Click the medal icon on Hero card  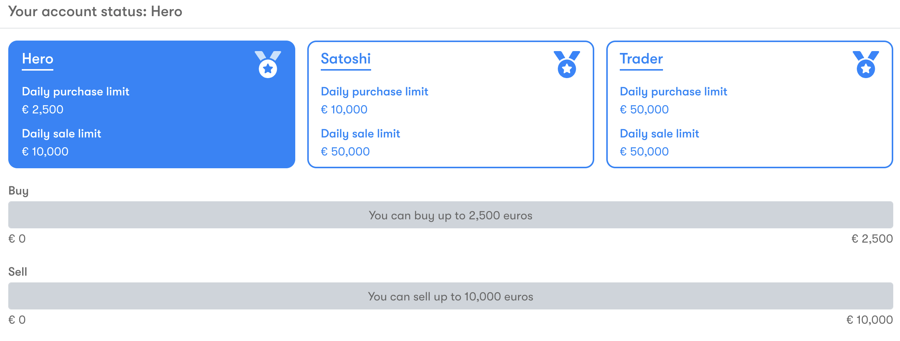pyautogui.click(x=268, y=64)
